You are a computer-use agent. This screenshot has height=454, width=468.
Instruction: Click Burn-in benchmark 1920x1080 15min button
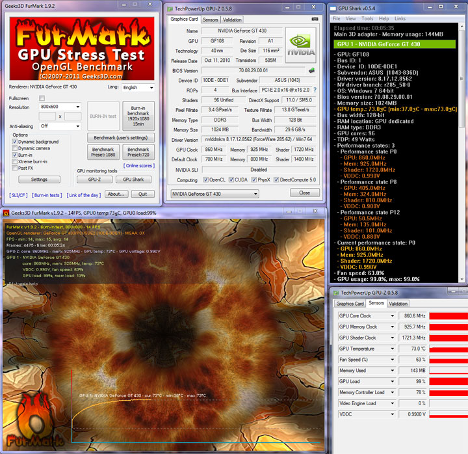coord(138,116)
